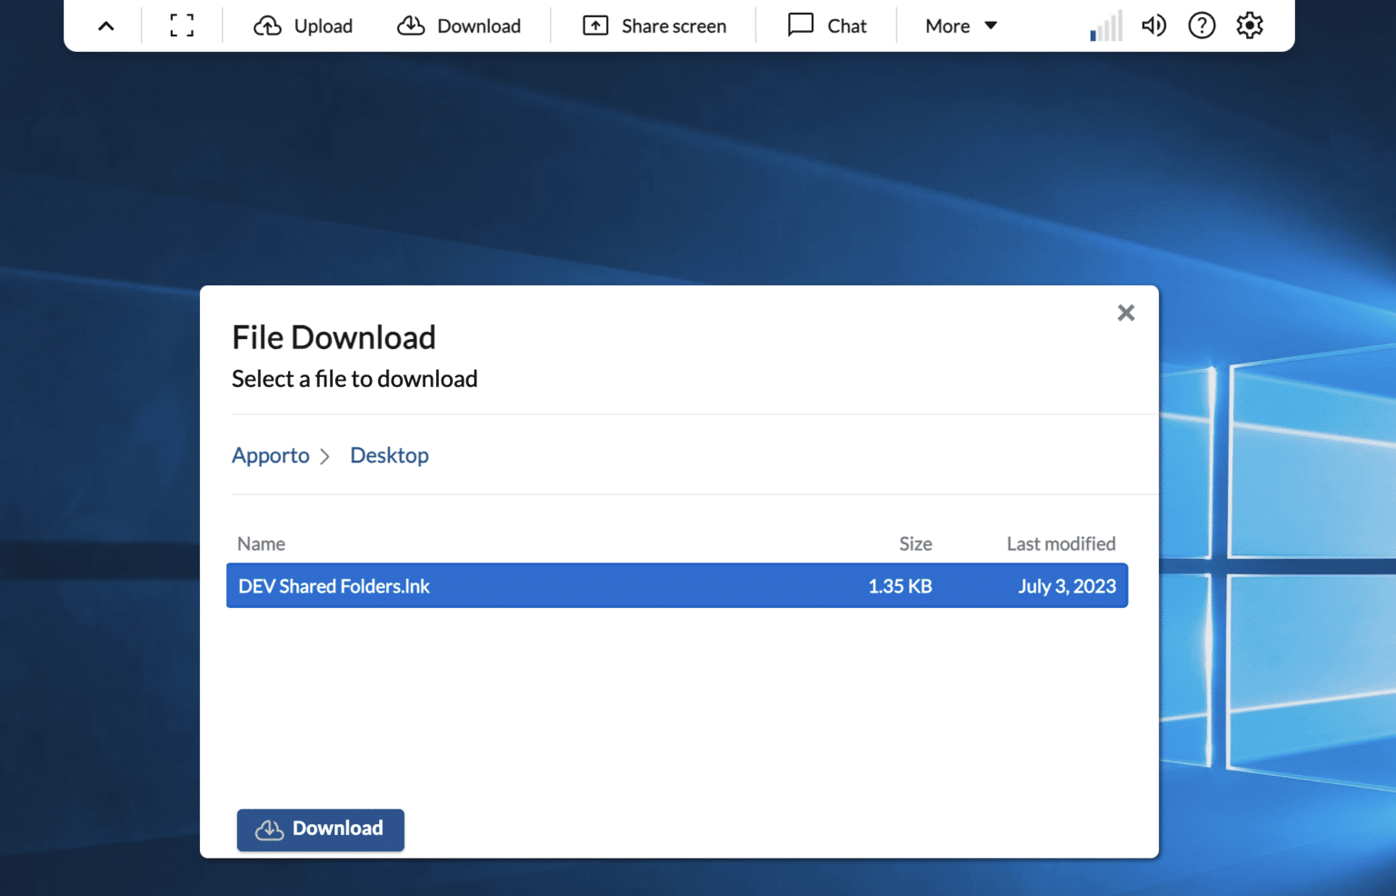Collapse the Apporto toolbar
This screenshot has height=896, width=1396.
[x=105, y=25]
